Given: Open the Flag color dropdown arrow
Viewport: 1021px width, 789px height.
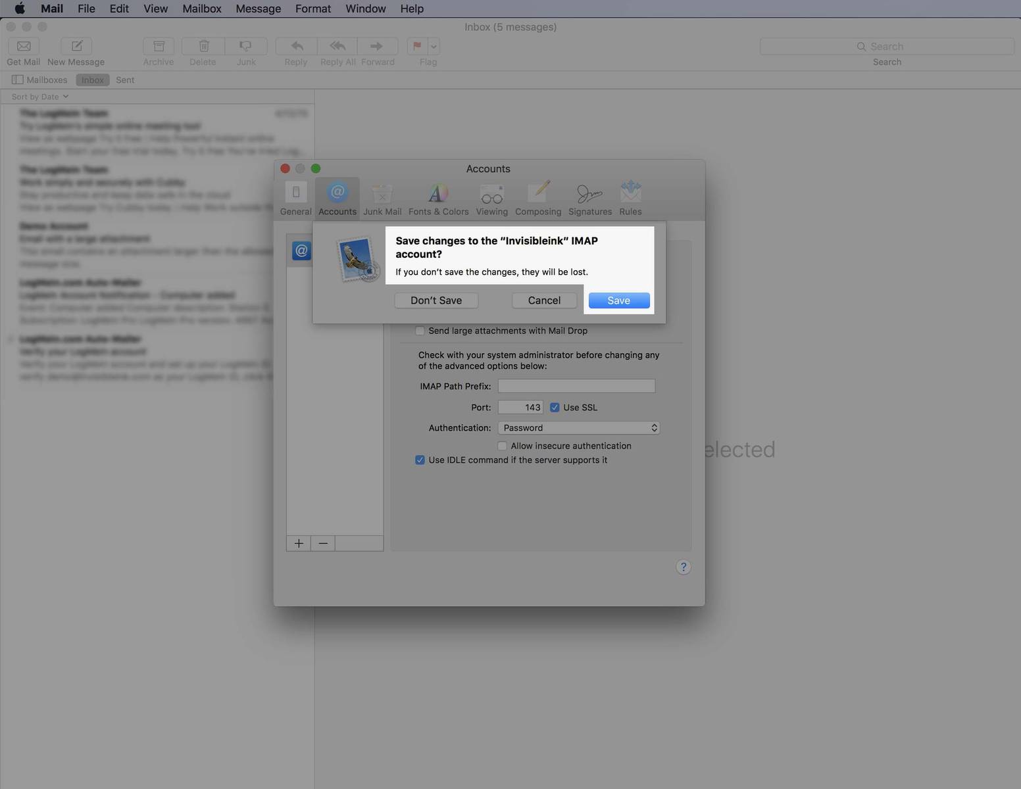Looking at the screenshot, I should click(434, 46).
